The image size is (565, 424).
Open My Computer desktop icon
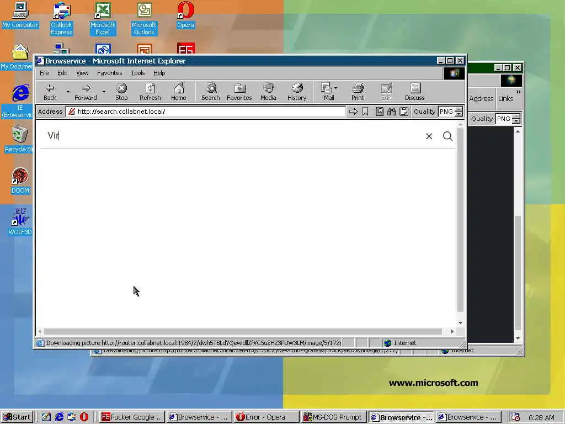[20, 15]
